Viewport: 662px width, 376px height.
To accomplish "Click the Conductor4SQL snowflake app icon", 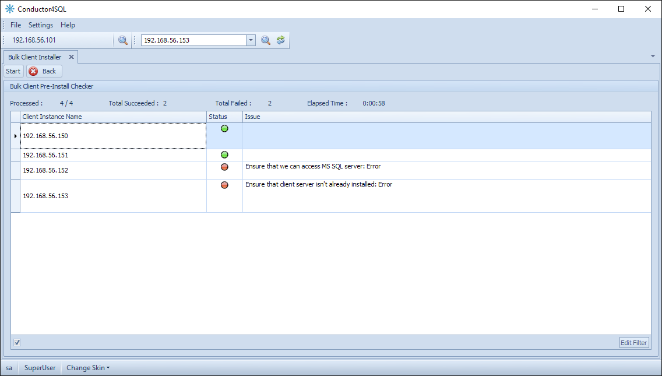I will tap(9, 9).
